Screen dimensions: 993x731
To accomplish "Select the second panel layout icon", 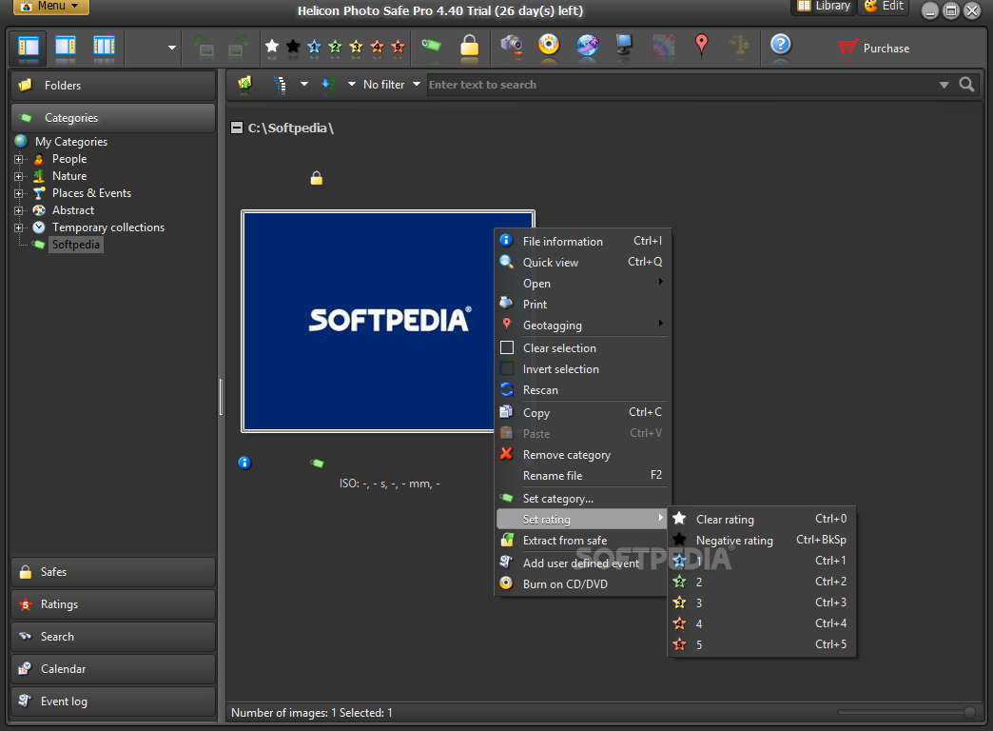I will tap(66, 47).
